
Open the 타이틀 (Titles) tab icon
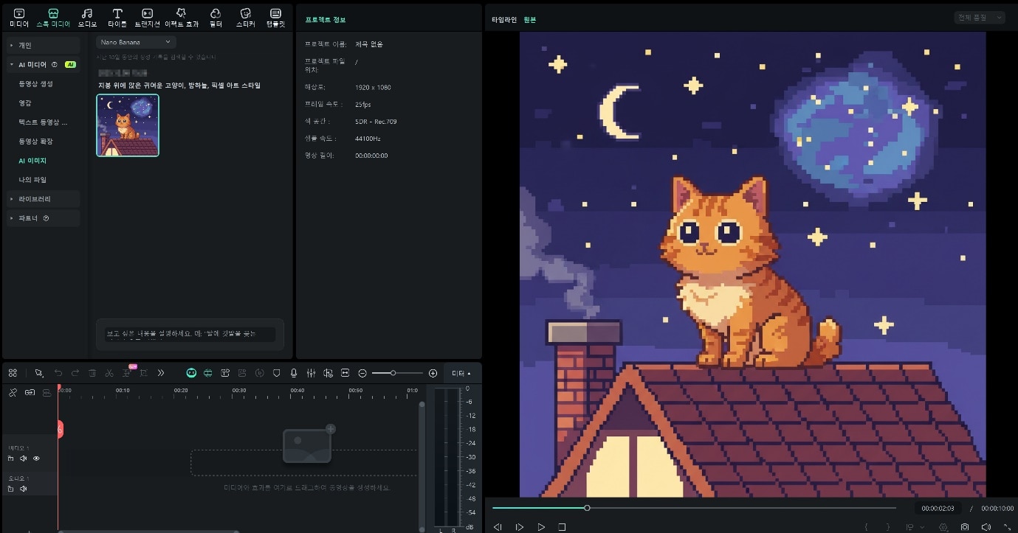pyautogui.click(x=117, y=14)
